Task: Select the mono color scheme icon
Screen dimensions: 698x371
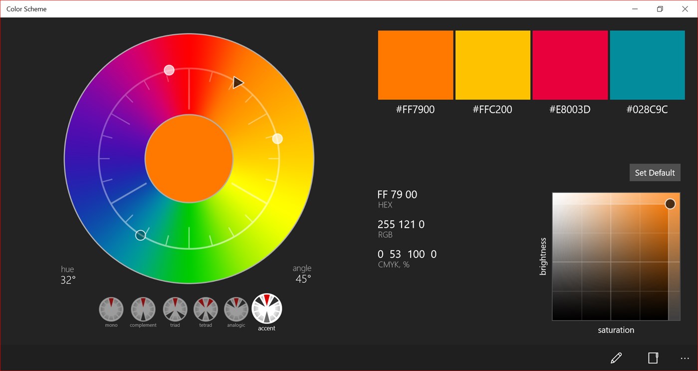Action: (111, 308)
